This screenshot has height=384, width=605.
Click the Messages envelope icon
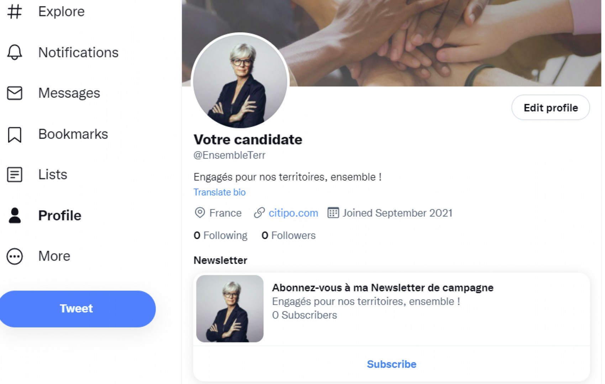pos(15,93)
